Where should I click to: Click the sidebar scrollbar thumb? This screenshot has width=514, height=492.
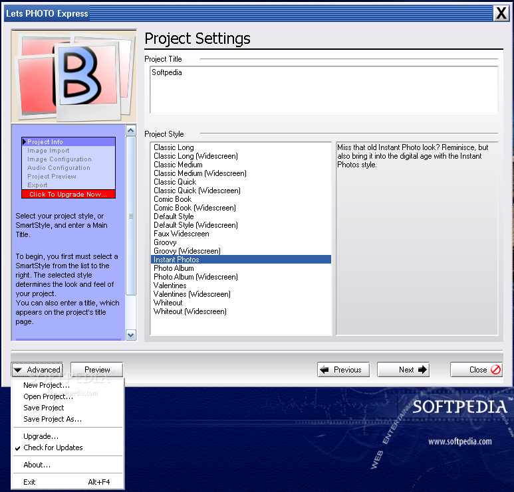pyautogui.click(x=131, y=216)
